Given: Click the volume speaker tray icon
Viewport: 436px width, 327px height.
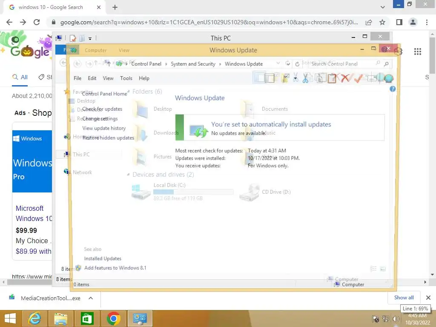Looking at the screenshot, I should [x=396, y=319].
